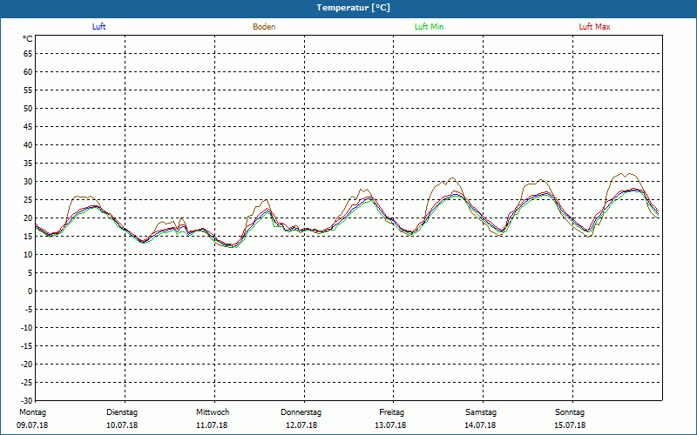The width and height of the screenshot is (697, 435).
Task: Click the 35 value on the y-axis
Action: tap(28, 164)
